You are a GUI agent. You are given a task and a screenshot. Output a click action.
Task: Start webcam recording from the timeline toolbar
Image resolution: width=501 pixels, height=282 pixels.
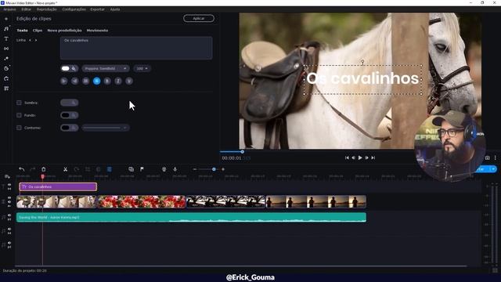click(164, 169)
